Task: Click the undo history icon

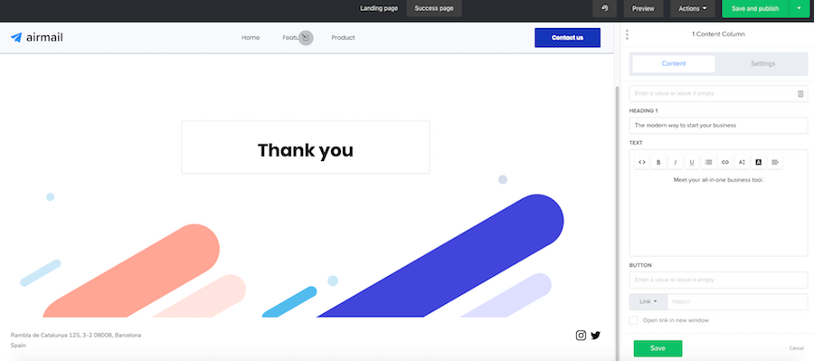Action: pyautogui.click(x=605, y=8)
